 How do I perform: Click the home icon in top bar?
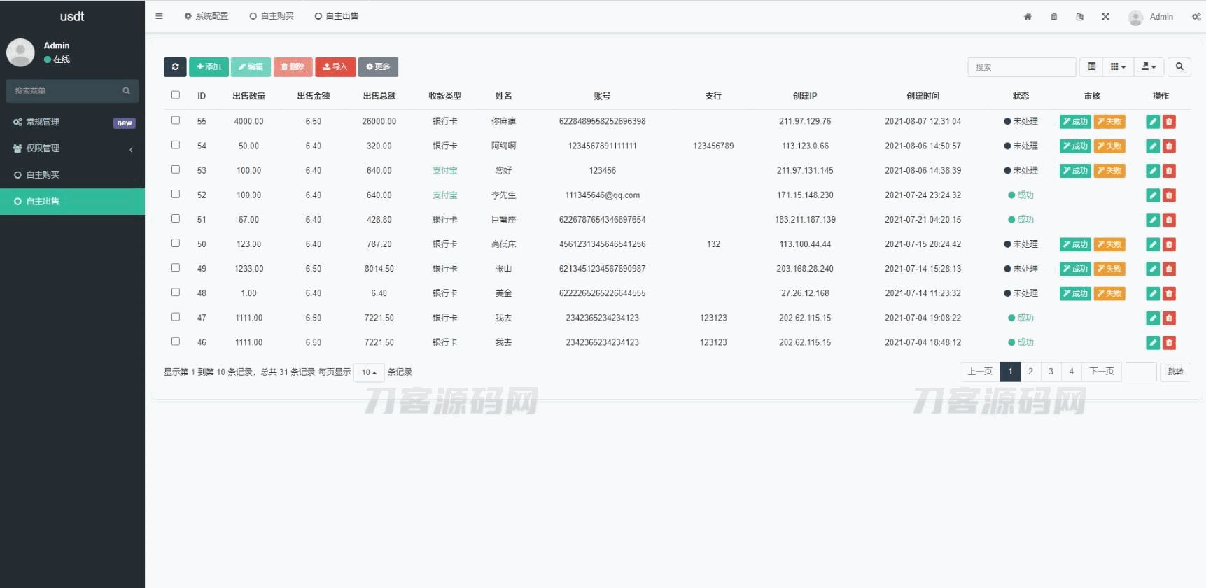(x=1028, y=17)
